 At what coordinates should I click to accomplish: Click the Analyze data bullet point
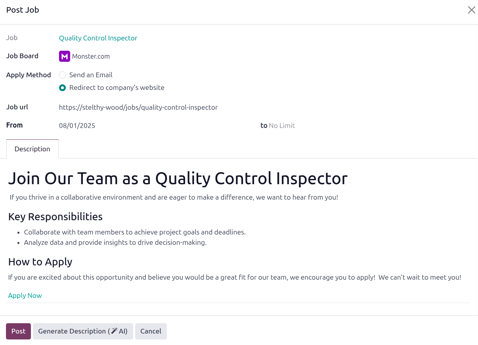[x=115, y=242]
